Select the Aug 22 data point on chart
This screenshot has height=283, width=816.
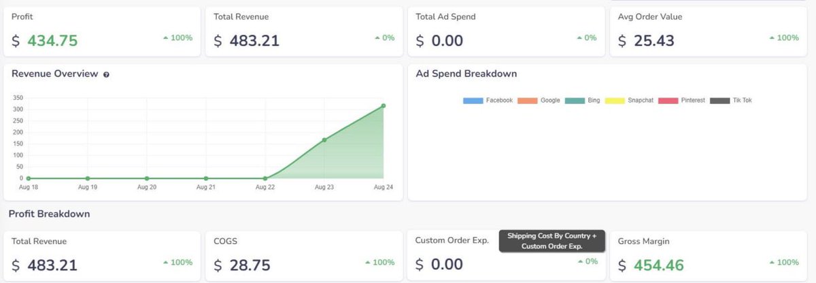click(x=265, y=178)
